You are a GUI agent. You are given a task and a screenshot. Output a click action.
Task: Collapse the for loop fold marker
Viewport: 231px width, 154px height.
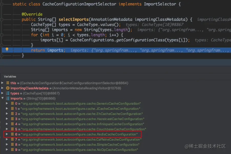pos(2,35)
